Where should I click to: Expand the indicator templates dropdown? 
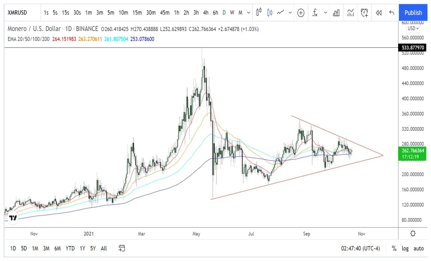tap(325, 12)
